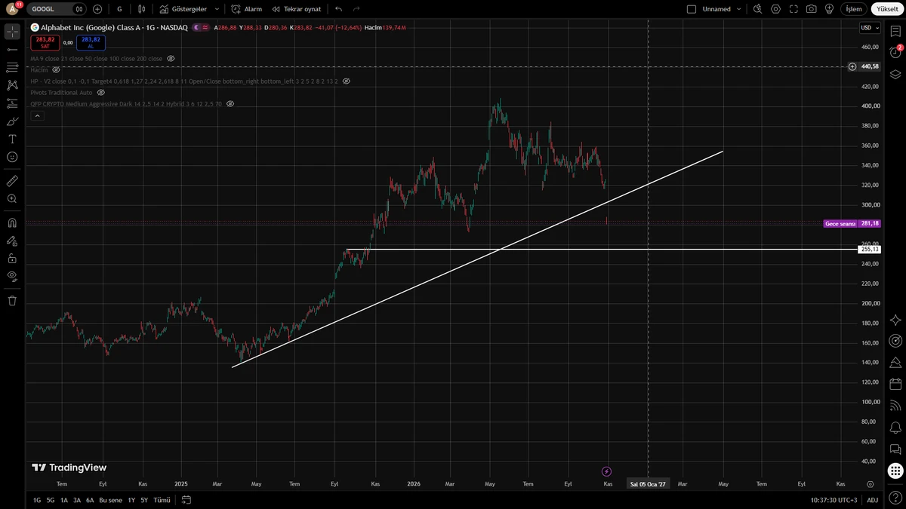Image resolution: width=906 pixels, height=509 pixels.
Task: Enter fullscreen mode
Action: pos(794,9)
